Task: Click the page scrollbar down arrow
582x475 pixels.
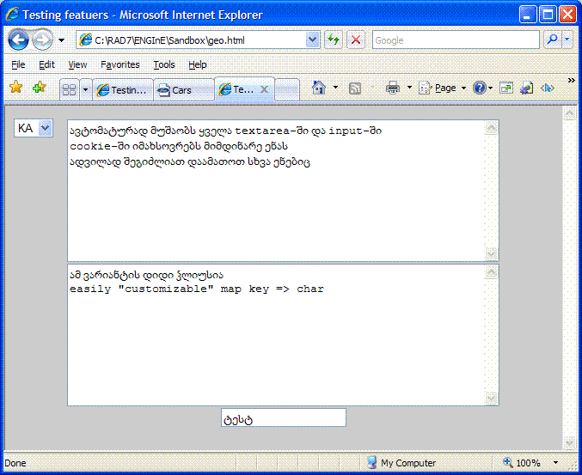Action: tap(570, 442)
